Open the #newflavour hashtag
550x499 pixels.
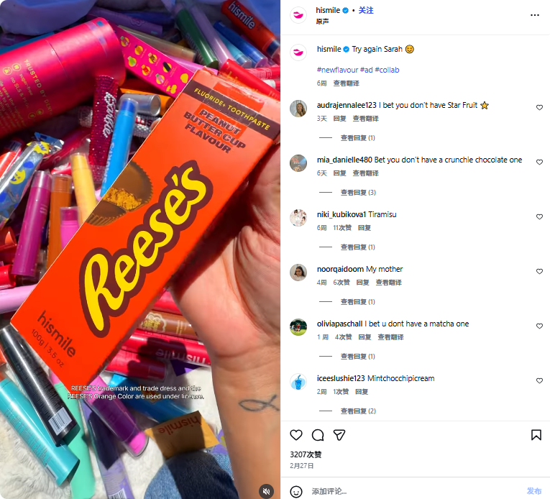point(339,70)
